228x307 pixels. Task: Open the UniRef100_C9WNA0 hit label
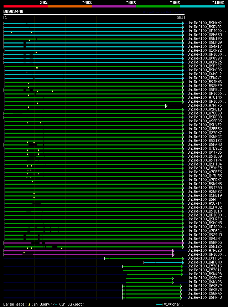(204, 293)
